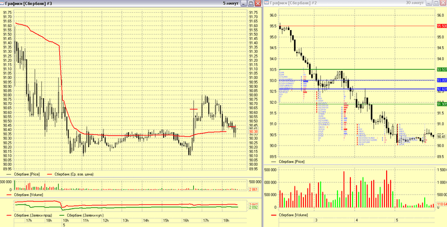This screenshot has height=227, width=447.
Task: Click the blue 92.601 level label
Action: (x=442, y=89)
